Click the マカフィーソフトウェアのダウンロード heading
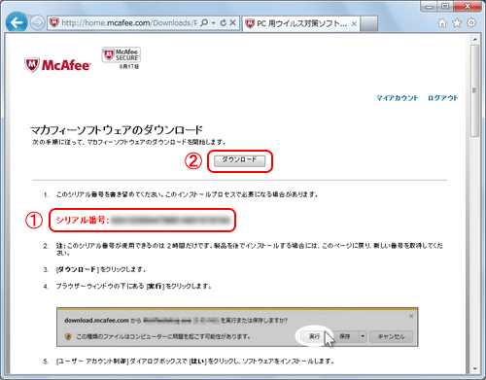 (117, 130)
